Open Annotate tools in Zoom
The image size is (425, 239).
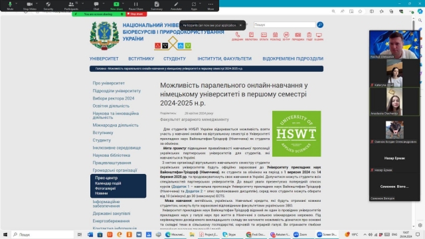click(x=176, y=6)
